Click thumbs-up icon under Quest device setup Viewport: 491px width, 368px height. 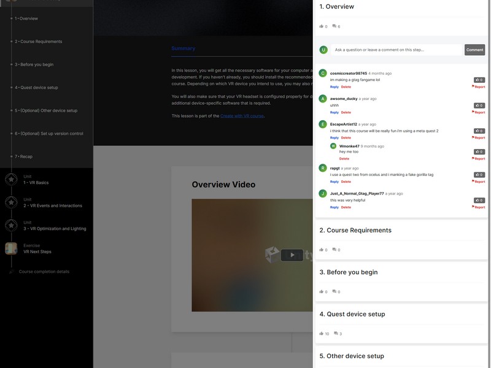click(321, 334)
